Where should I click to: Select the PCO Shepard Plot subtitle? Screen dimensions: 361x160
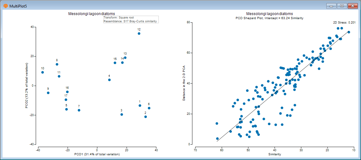pos(269,18)
